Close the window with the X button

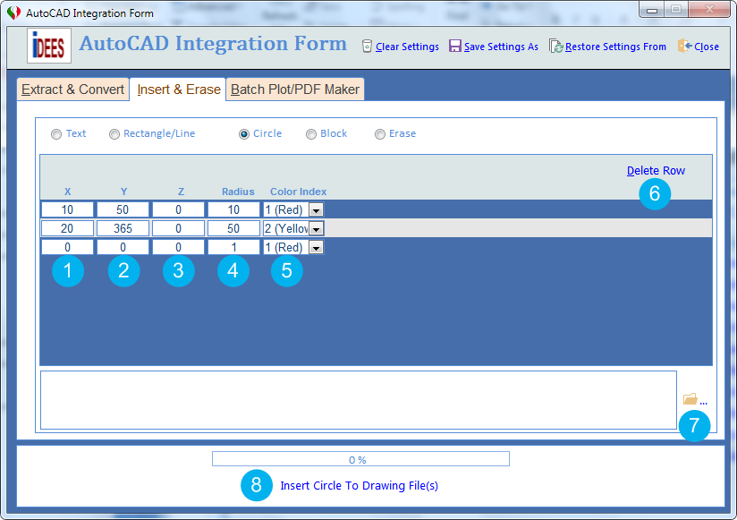[x=709, y=10]
